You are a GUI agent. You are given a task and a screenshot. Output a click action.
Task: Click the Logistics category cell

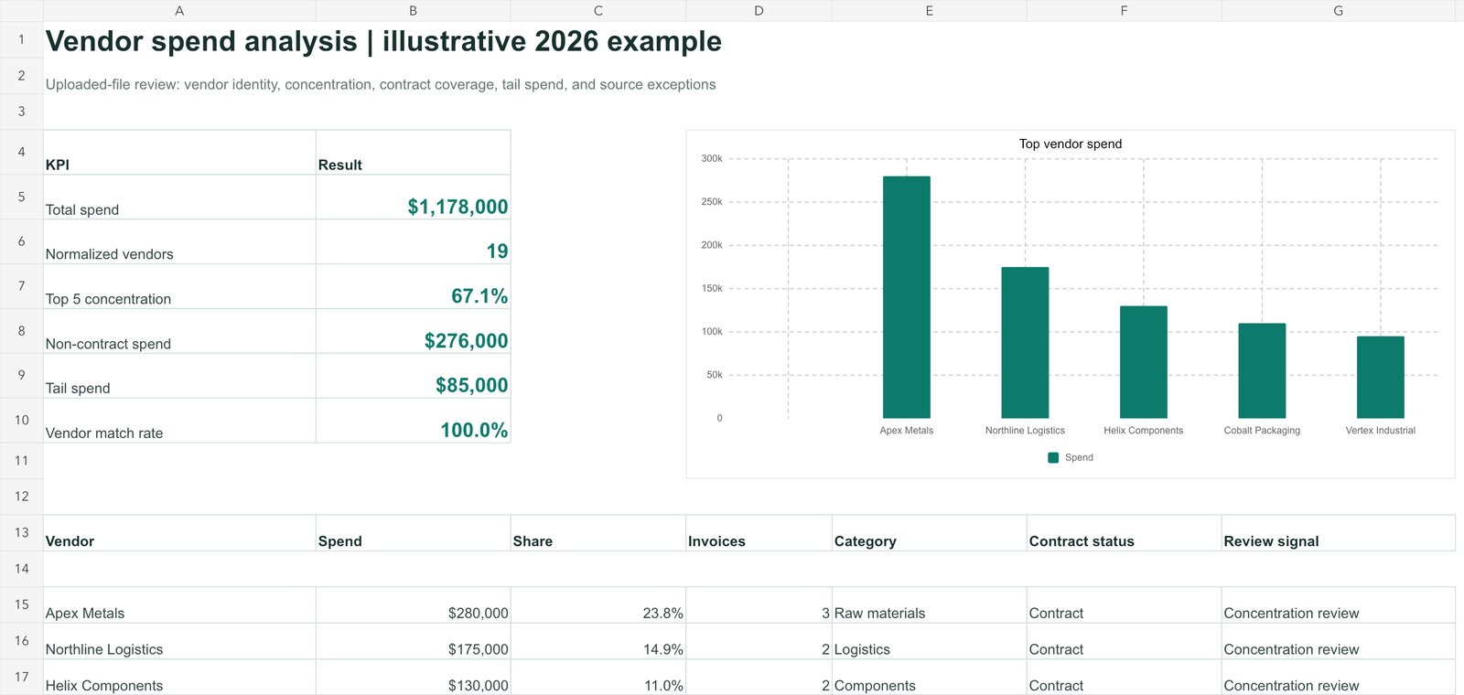pos(930,641)
